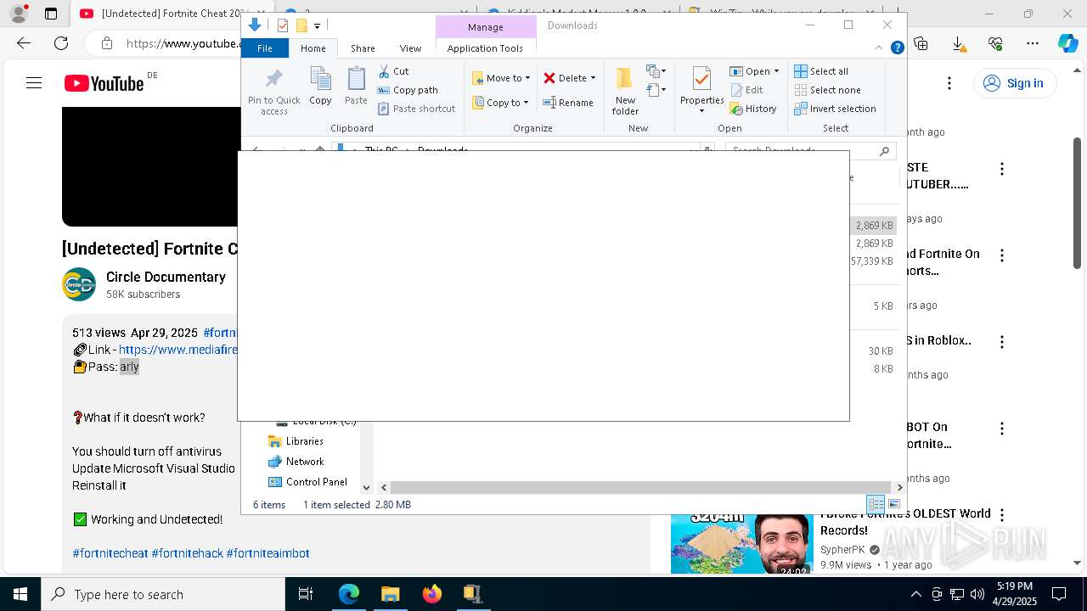Switch to Large icons view in Explorer status bar

[x=893, y=504]
